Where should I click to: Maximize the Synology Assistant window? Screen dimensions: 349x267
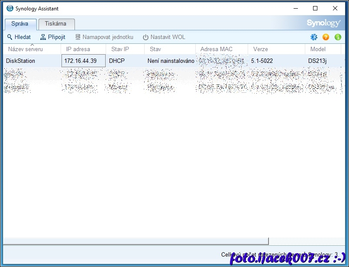315,8
